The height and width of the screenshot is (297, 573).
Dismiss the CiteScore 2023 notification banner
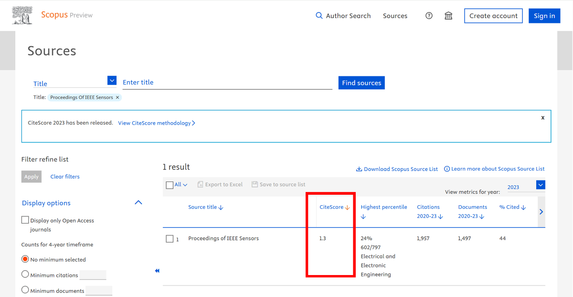click(542, 117)
